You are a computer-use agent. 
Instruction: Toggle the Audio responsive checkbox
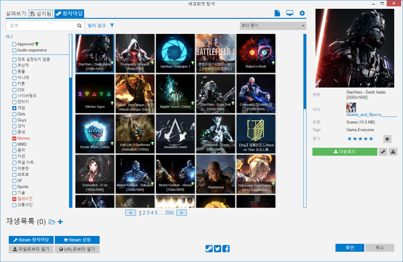tap(14, 50)
